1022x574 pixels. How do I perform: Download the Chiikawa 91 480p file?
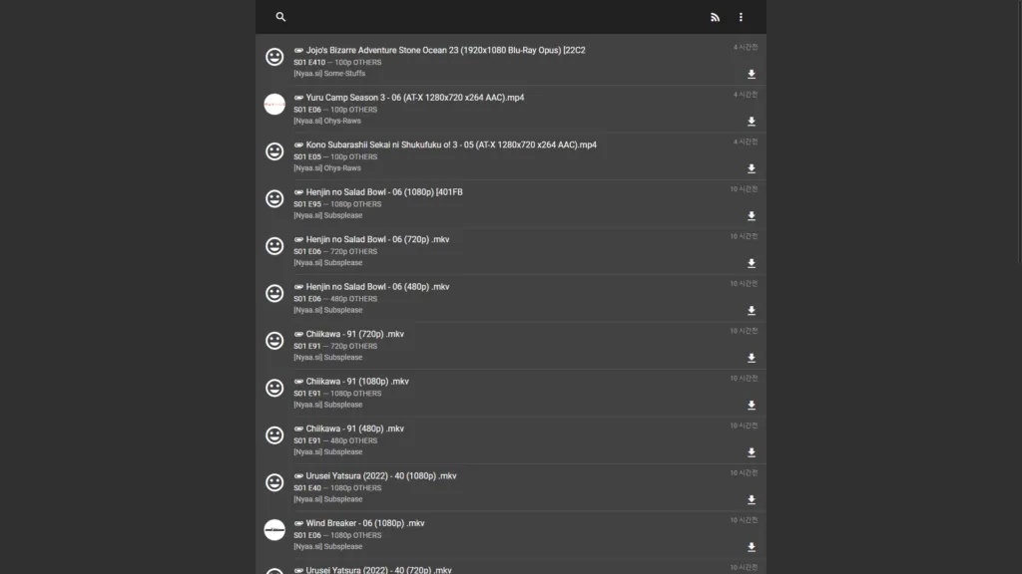(x=752, y=452)
